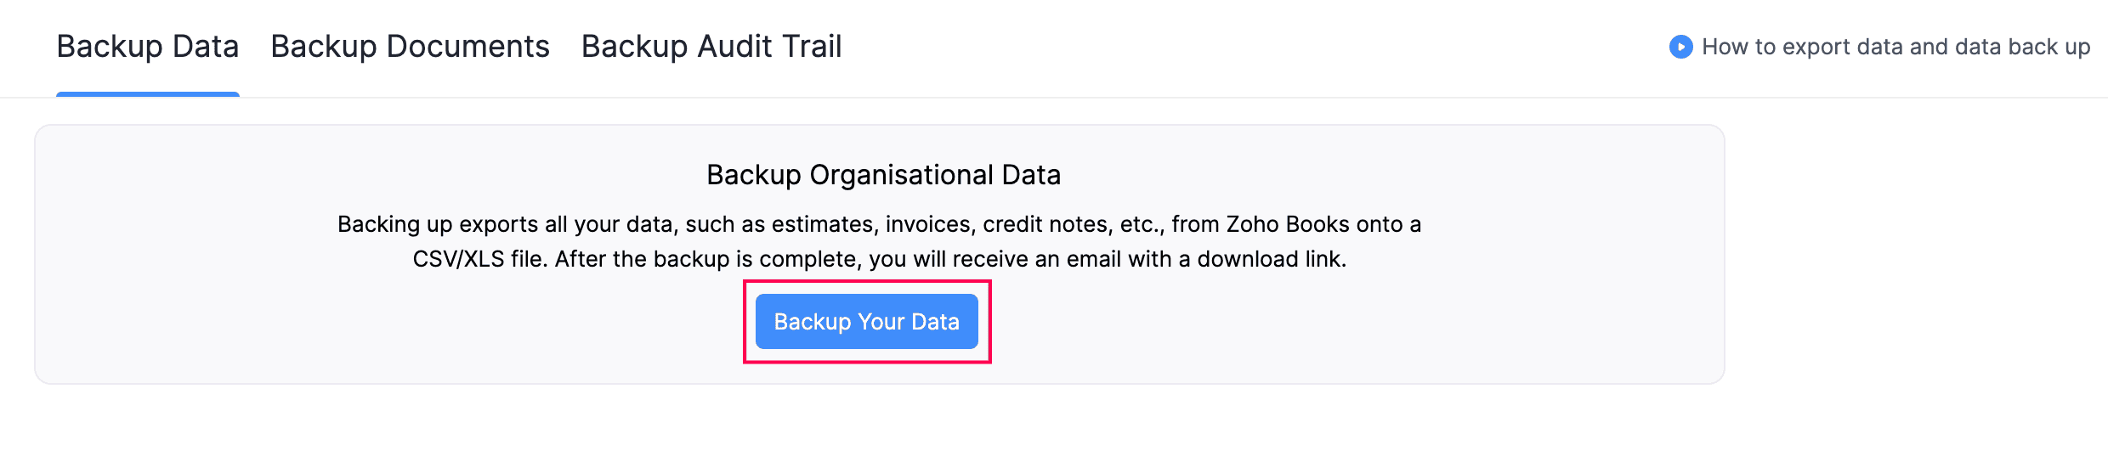The image size is (2108, 462).
Task: Click the word 'email' in the description
Action: pyautogui.click(x=1093, y=259)
